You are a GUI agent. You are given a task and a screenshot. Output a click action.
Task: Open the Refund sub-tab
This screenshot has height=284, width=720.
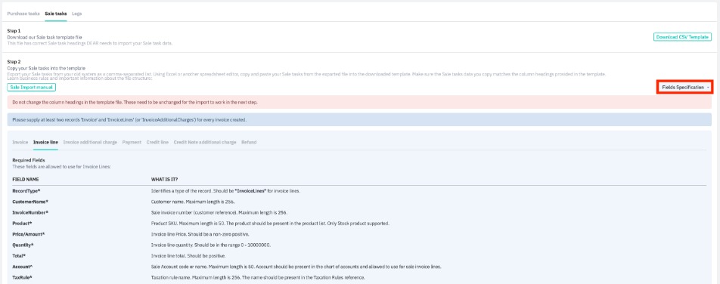point(249,142)
